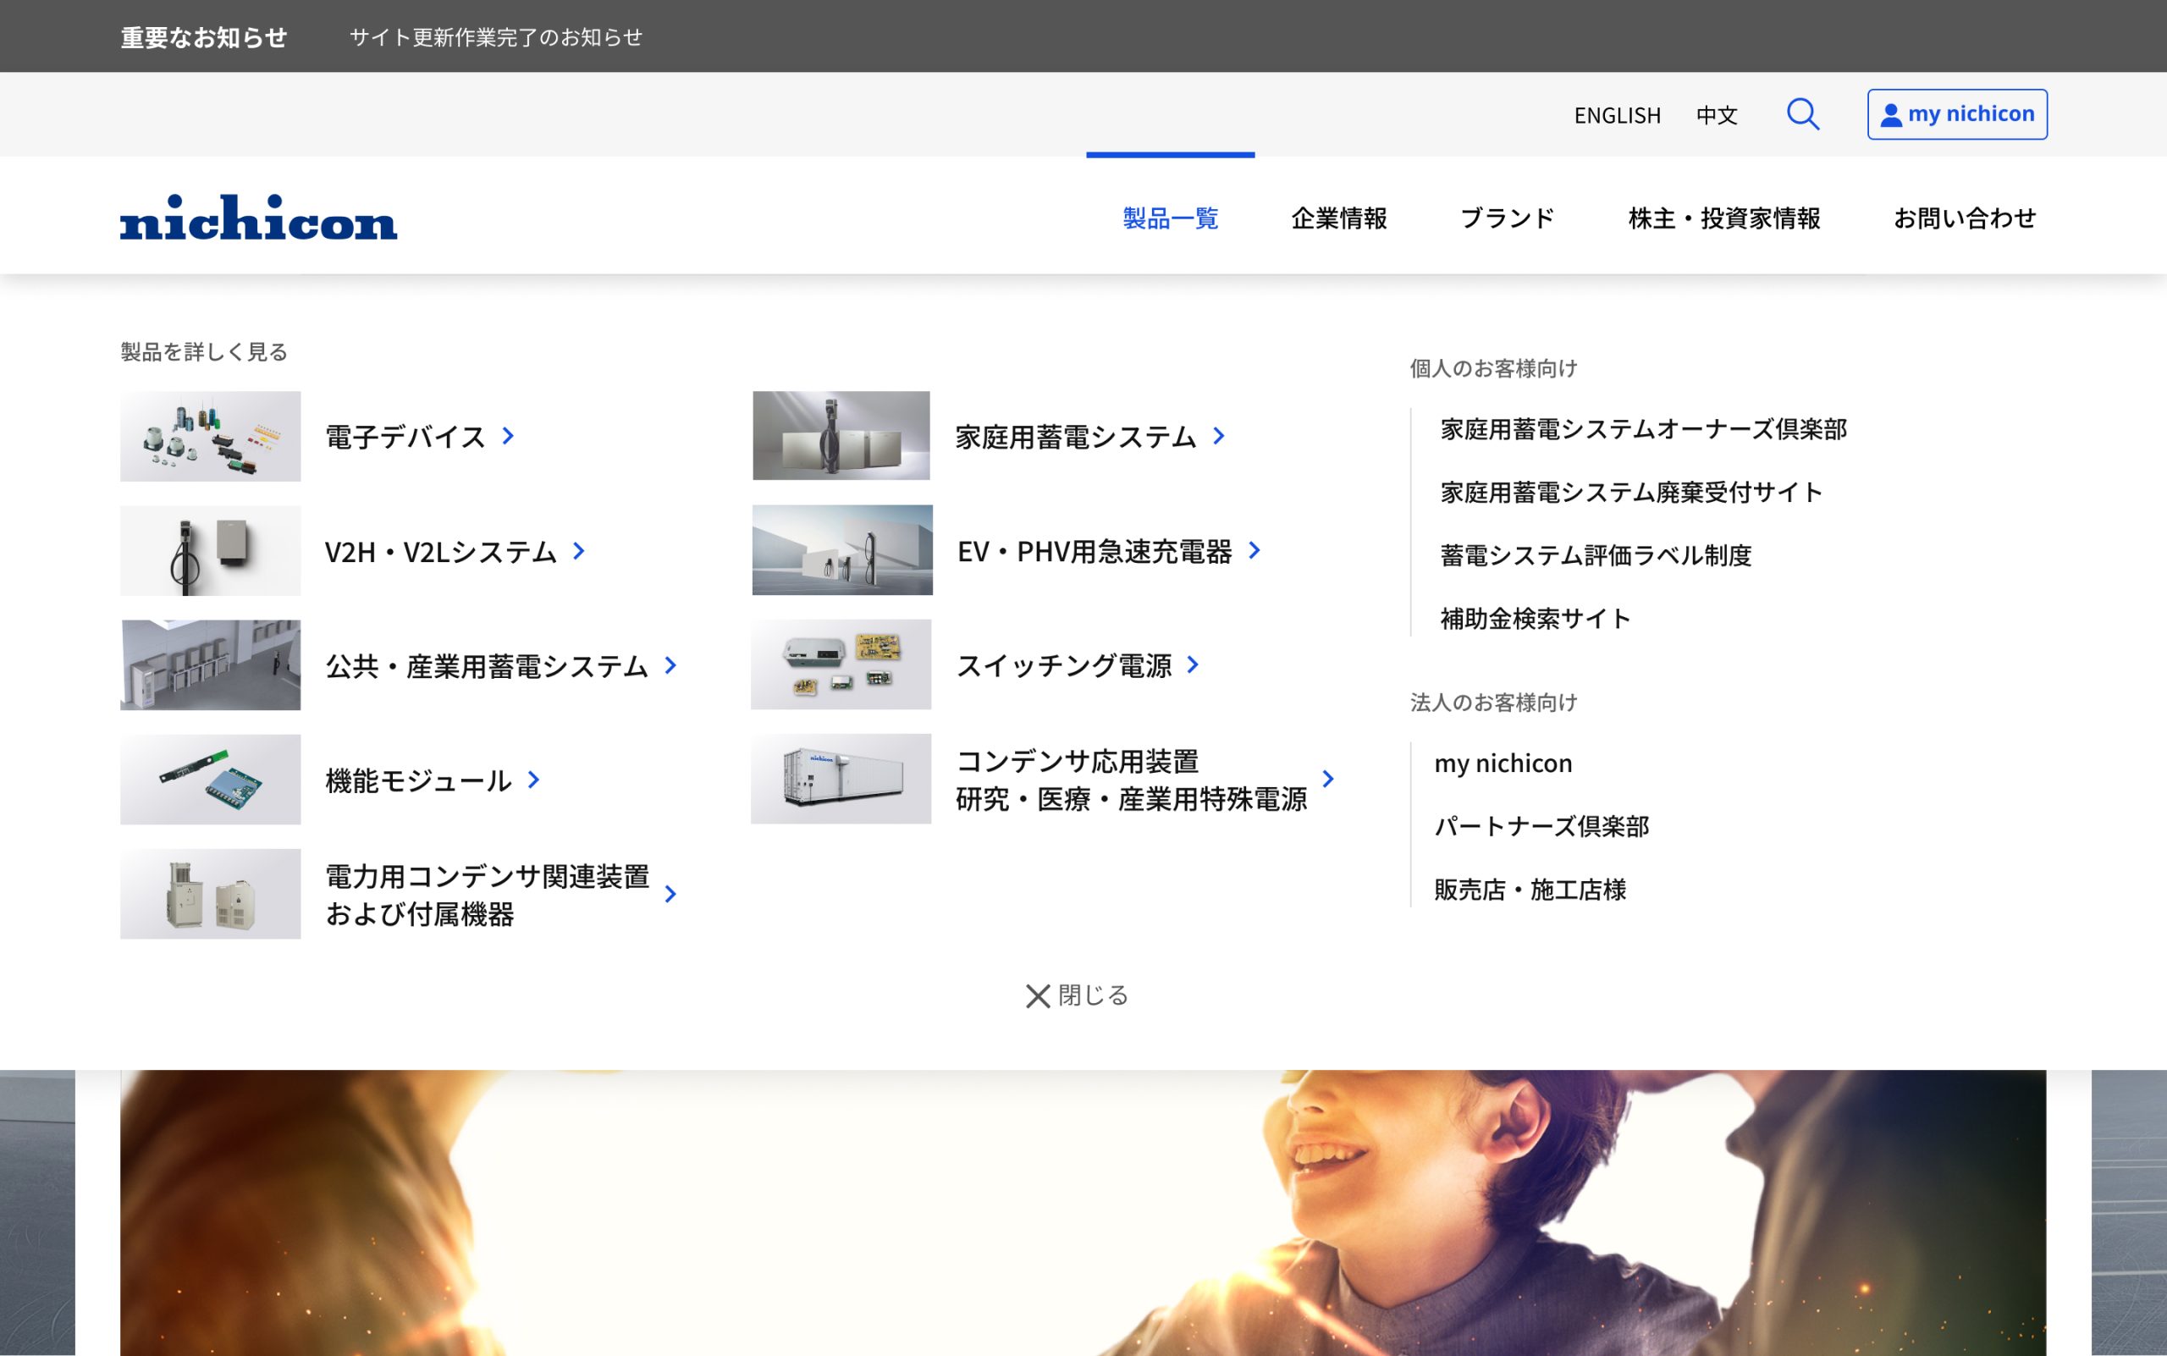Click the 機能モジュール circuit board thumbnail

click(x=211, y=780)
